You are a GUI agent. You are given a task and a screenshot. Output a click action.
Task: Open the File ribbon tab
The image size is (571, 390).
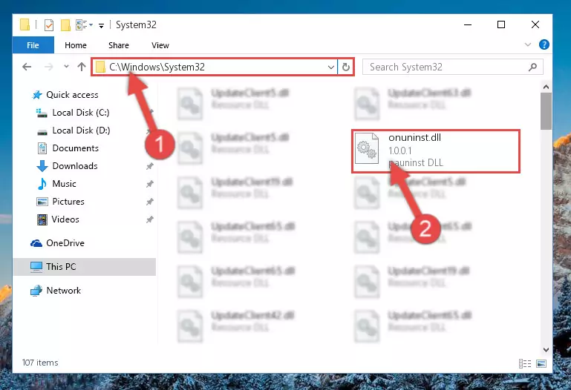[33, 45]
